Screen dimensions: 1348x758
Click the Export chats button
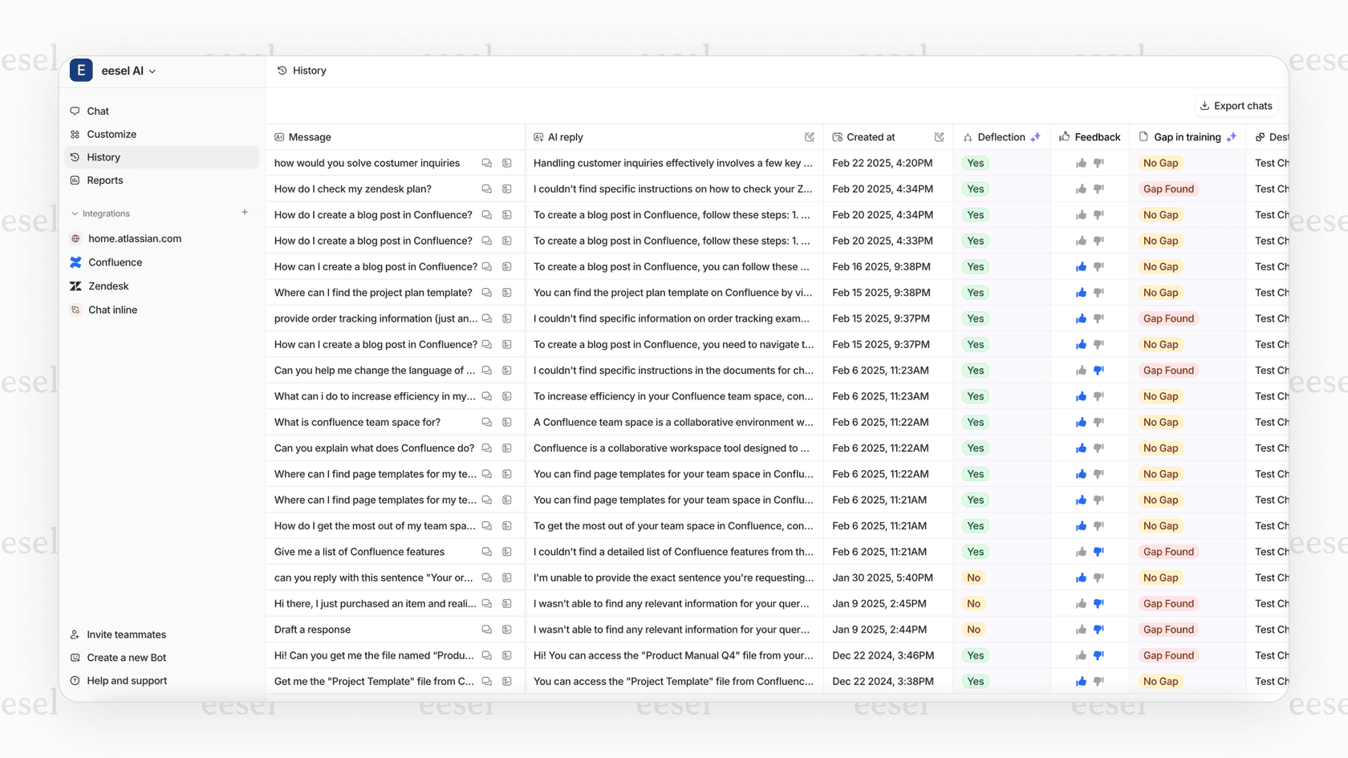coord(1236,106)
